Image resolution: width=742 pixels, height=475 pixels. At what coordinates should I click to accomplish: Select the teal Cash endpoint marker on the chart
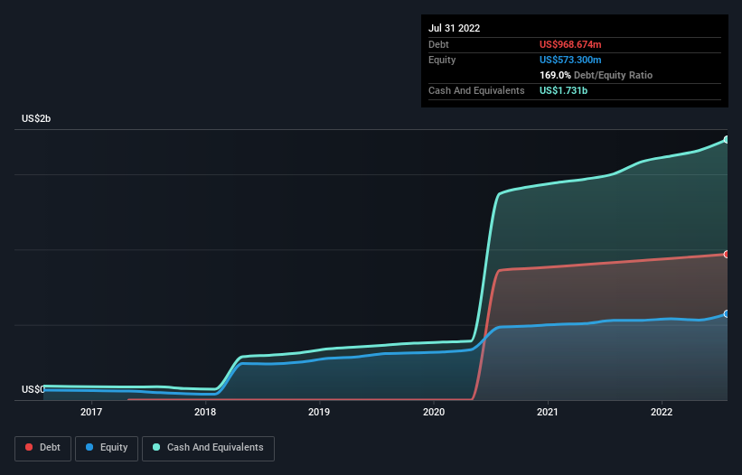(727, 140)
